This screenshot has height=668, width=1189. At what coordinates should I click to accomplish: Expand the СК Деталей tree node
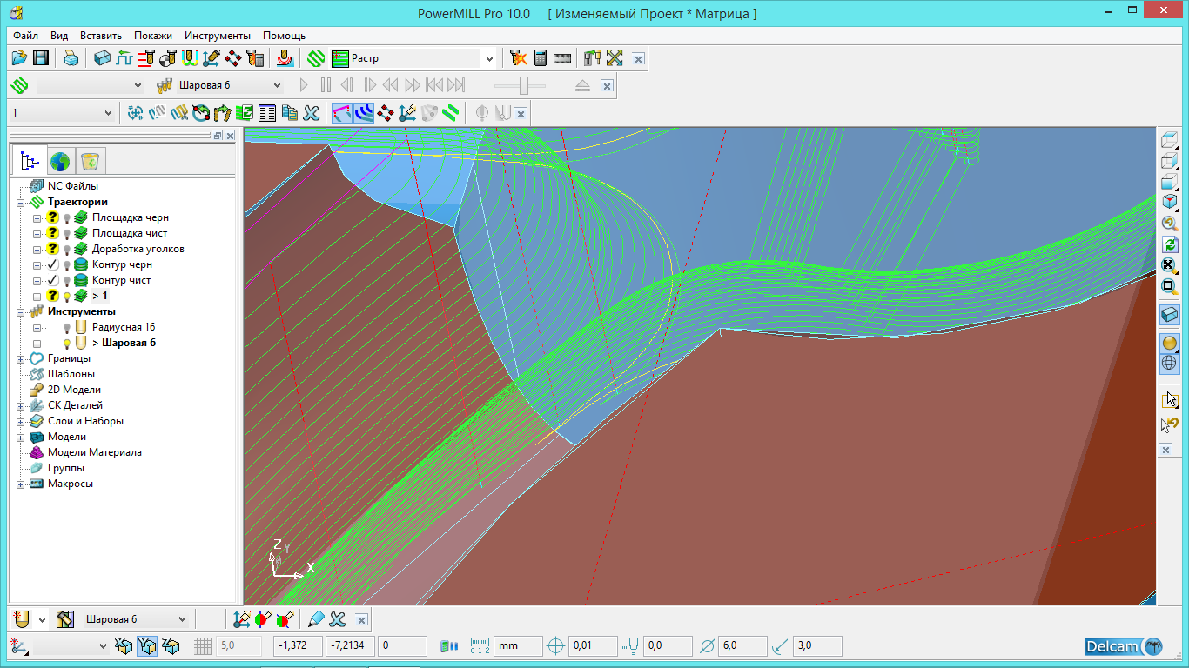point(21,405)
